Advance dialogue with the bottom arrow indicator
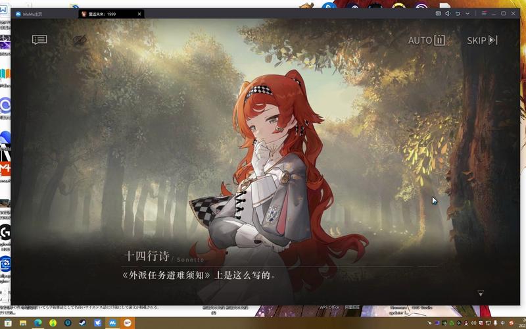Image resolution: width=526 pixels, height=329 pixels. coord(481,293)
